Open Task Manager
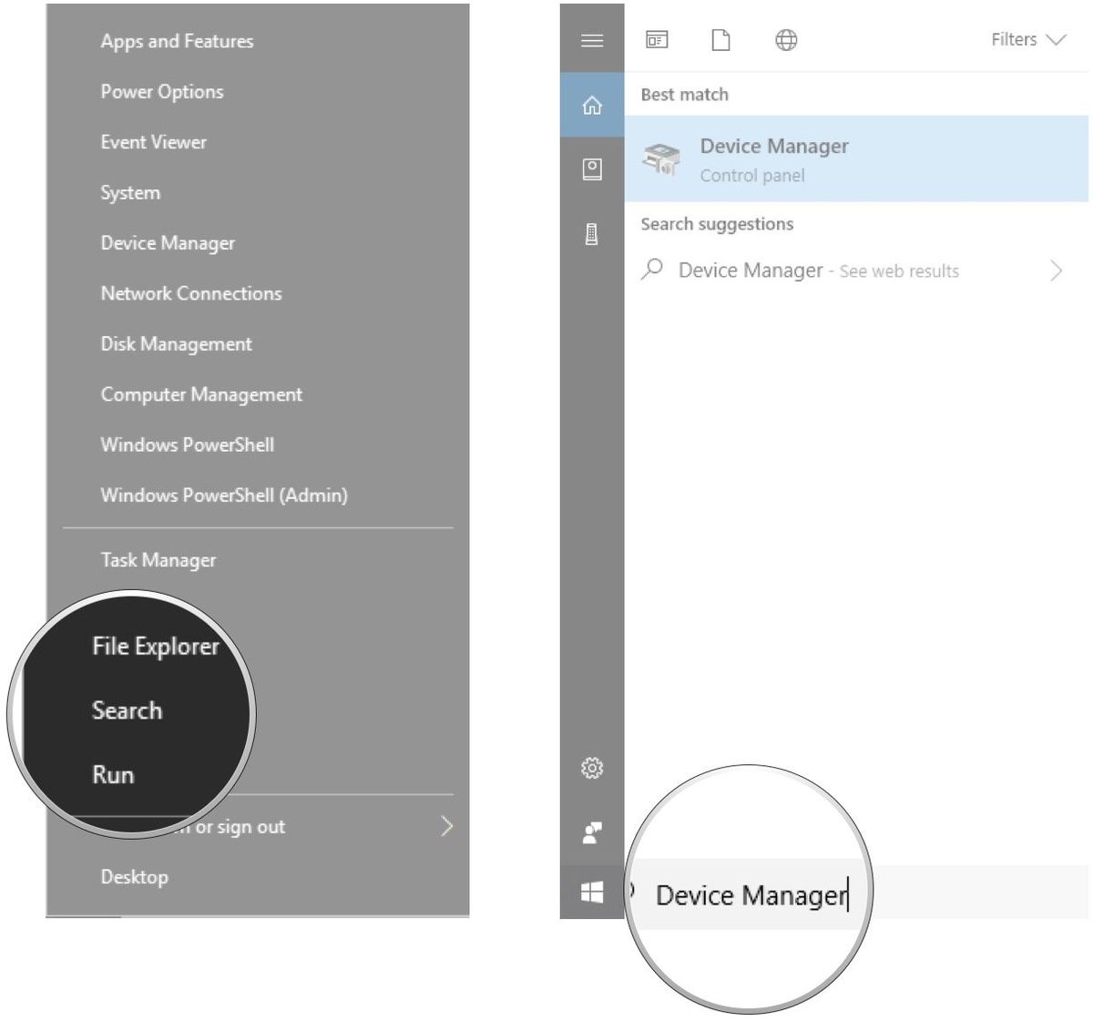This screenshot has width=1093, height=1021. pyautogui.click(x=158, y=559)
